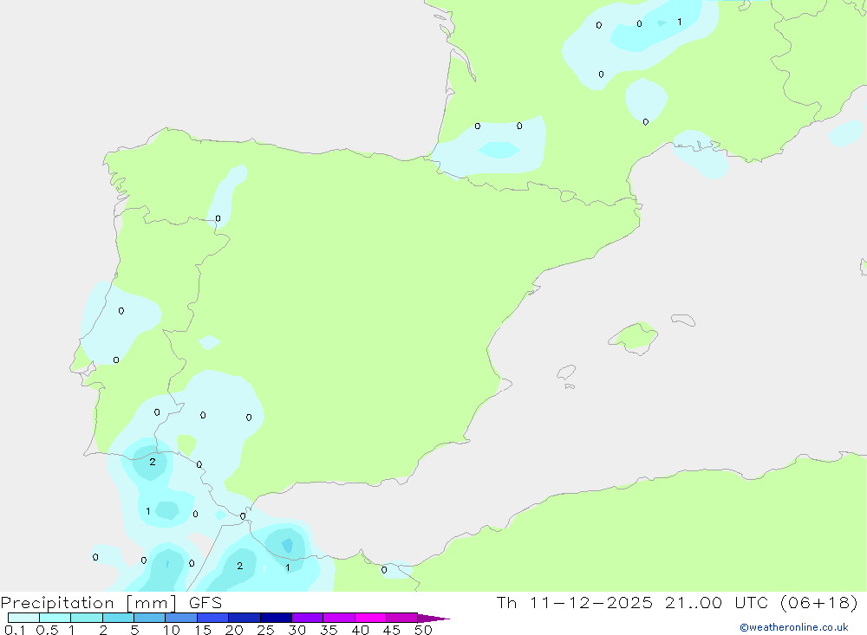Click the "20" legend scale label
Screen dimensions: 867x635
[234, 630]
